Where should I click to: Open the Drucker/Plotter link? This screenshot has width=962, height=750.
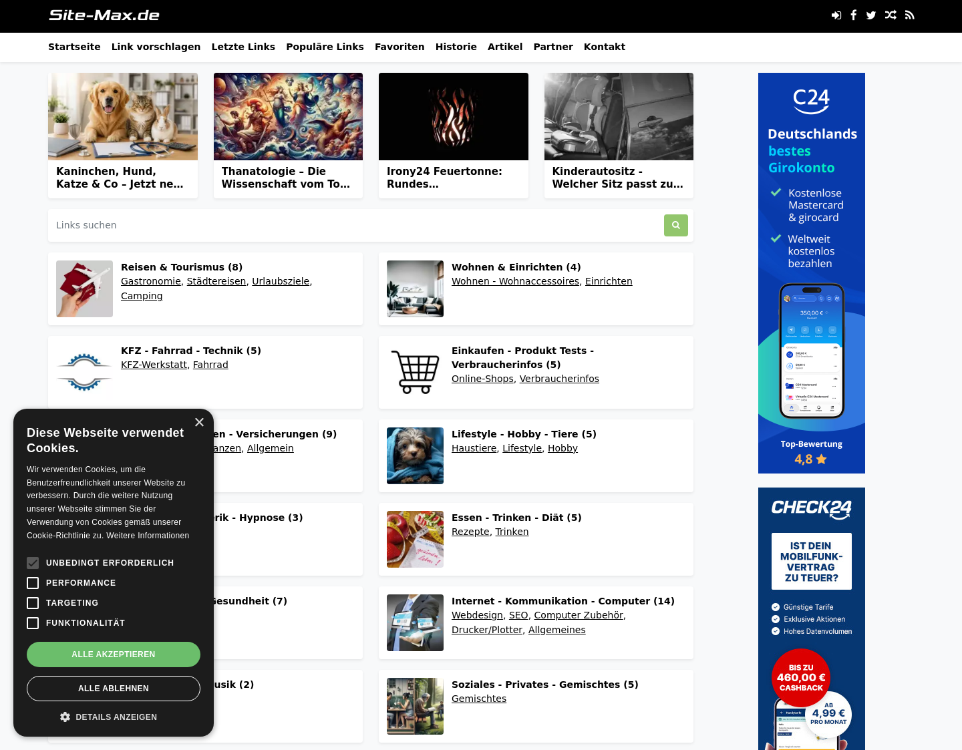pyautogui.click(x=487, y=630)
